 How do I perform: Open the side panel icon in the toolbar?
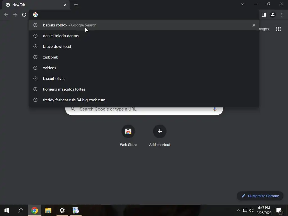click(x=264, y=15)
